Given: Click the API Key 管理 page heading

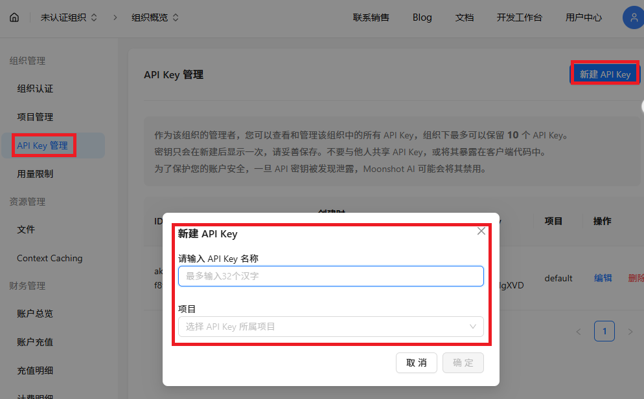Looking at the screenshot, I should pyautogui.click(x=174, y=74).
